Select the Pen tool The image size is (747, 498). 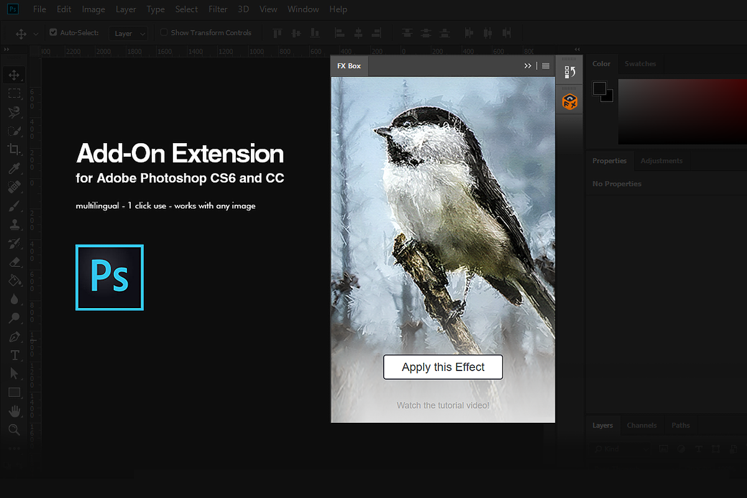(14, 337)
